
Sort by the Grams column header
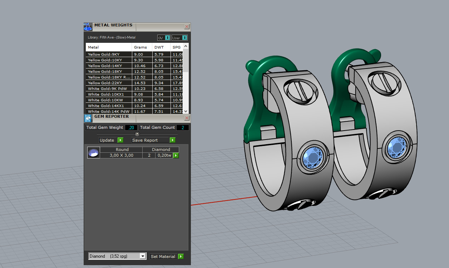coord(142,47)
